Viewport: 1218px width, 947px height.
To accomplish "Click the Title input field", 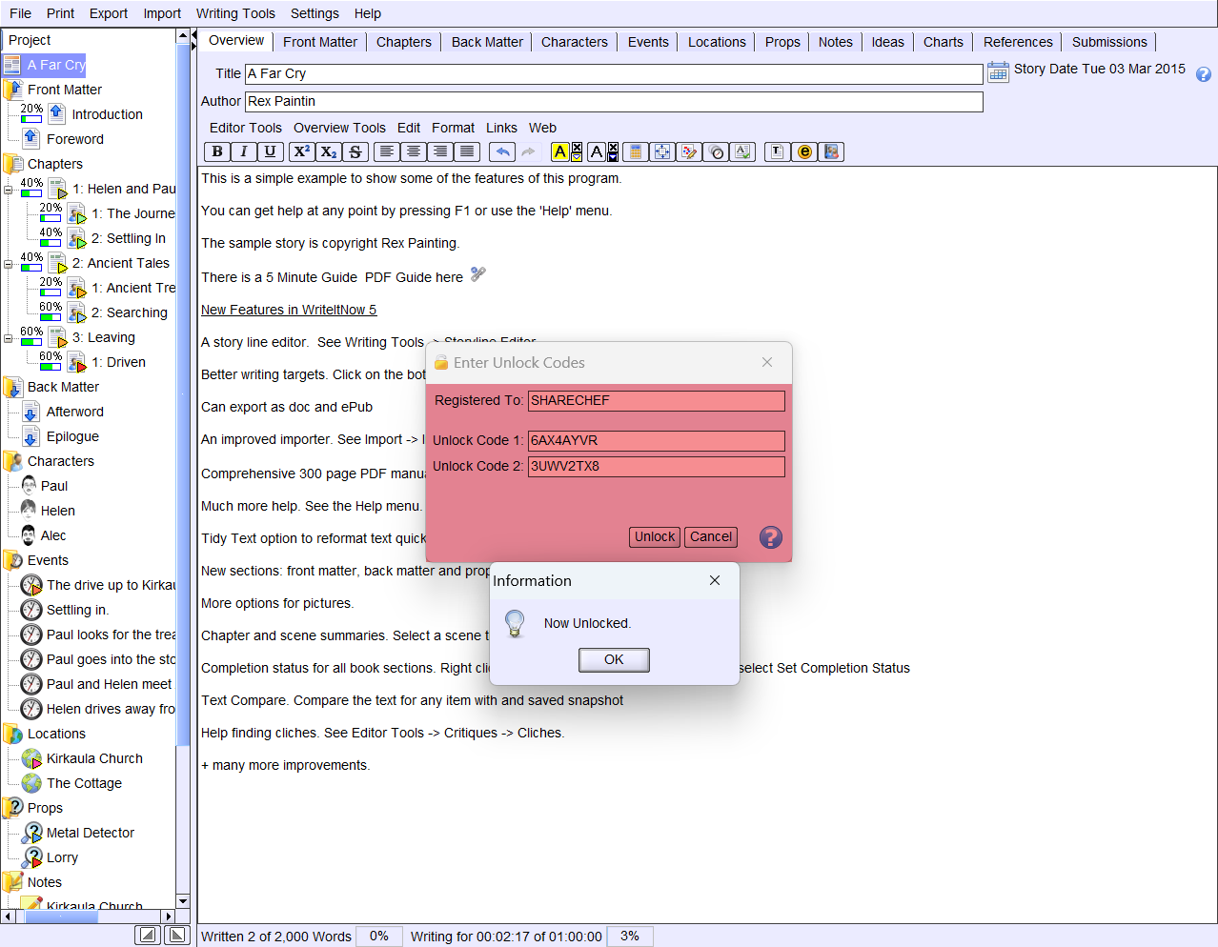I will (614, 73).
